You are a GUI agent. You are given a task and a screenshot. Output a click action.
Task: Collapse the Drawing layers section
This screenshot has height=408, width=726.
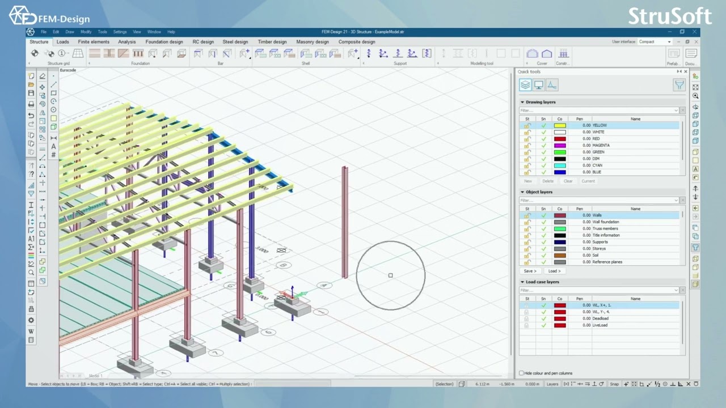tap(522, 102)
